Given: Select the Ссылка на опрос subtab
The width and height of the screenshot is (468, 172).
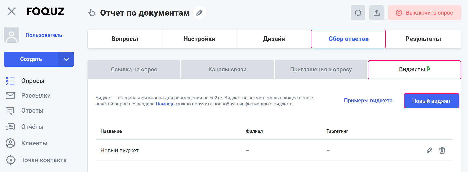Looking at the screenshot, I should pos(134,70).
